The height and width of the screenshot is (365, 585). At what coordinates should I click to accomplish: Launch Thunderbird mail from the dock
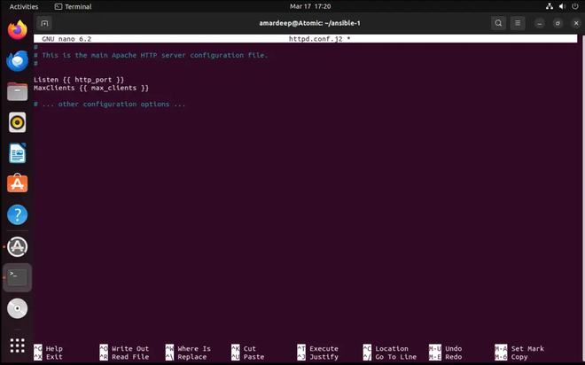(x=17, y=61)
